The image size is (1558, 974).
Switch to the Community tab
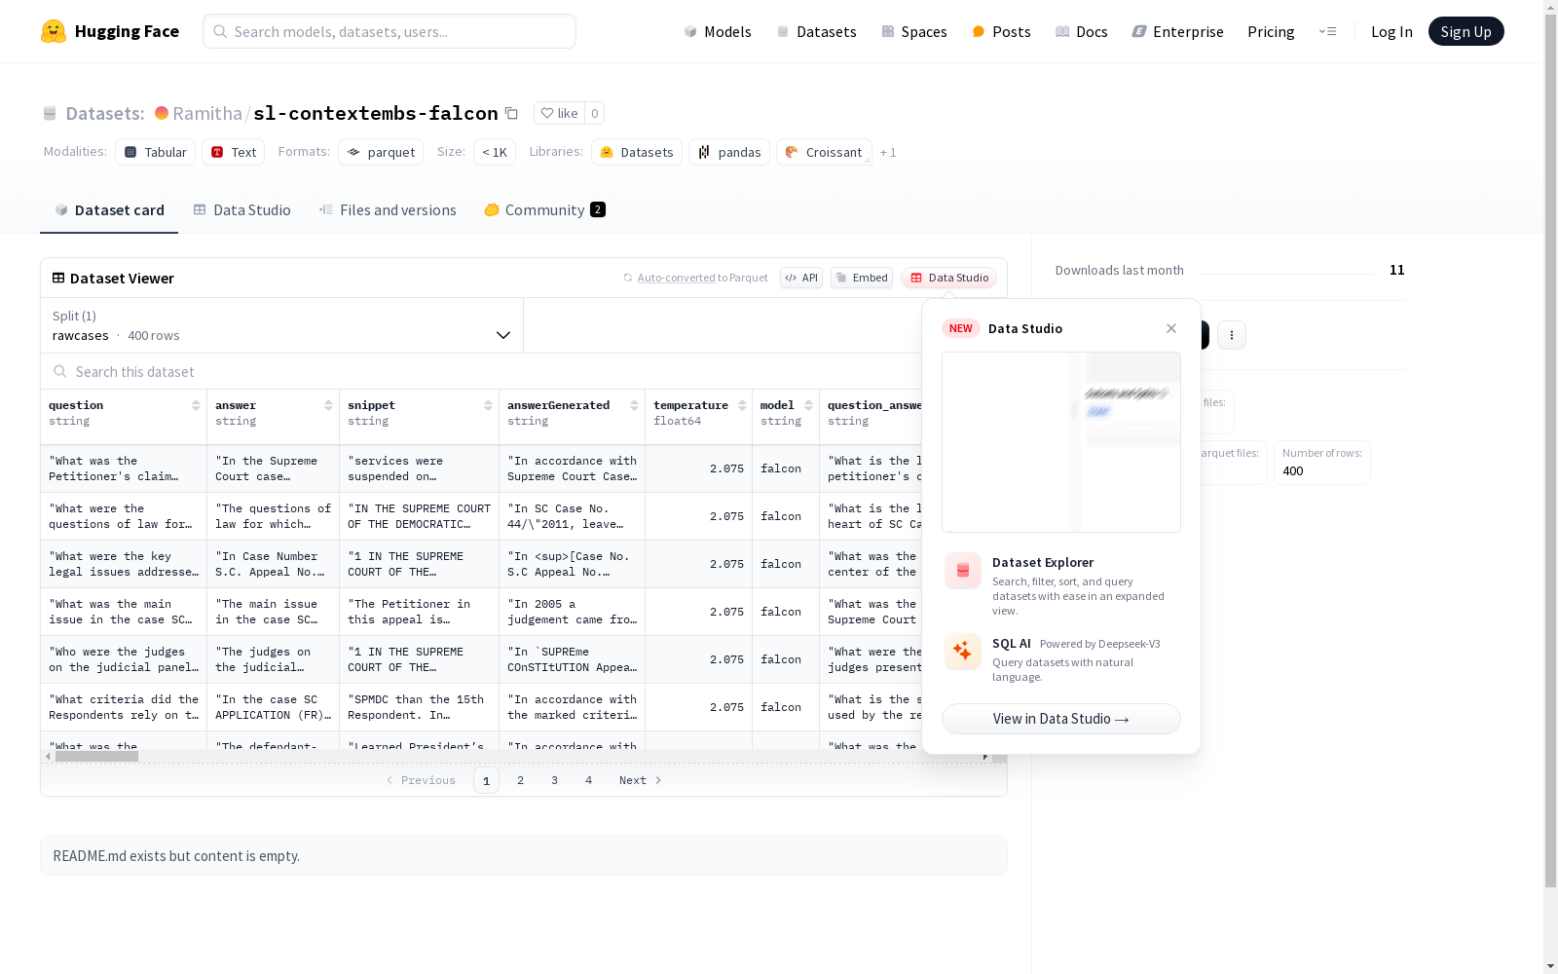[545, 209]
